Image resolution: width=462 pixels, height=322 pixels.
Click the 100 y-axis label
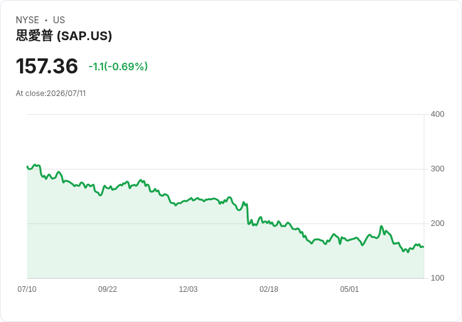pos(438,278)
